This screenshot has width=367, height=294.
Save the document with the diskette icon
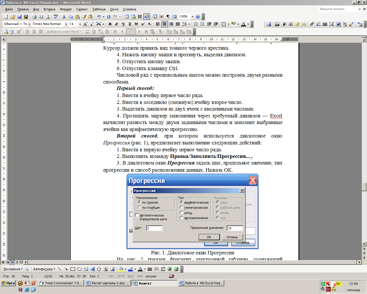[19, 17]
